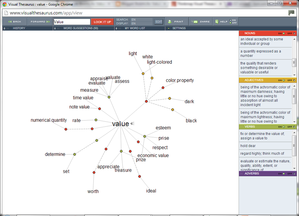Click the word search field containing Value
Viewport: 299px width, 216px height.
tap(72, 22)
